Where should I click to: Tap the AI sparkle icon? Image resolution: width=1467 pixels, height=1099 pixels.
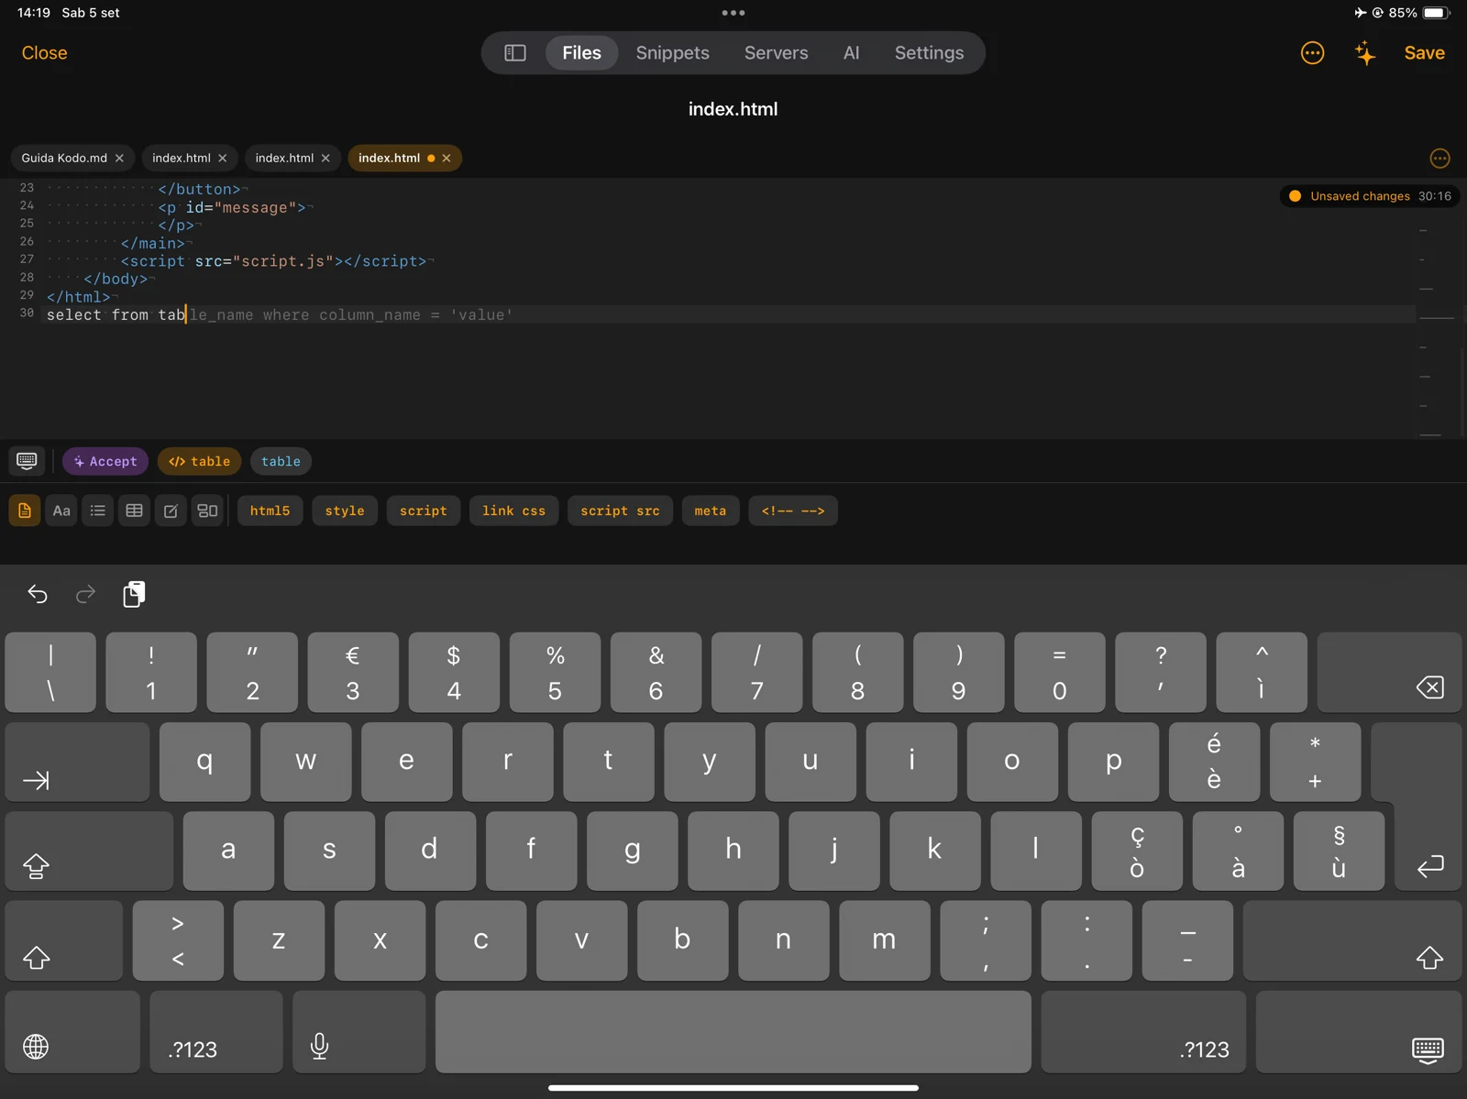1365,53
